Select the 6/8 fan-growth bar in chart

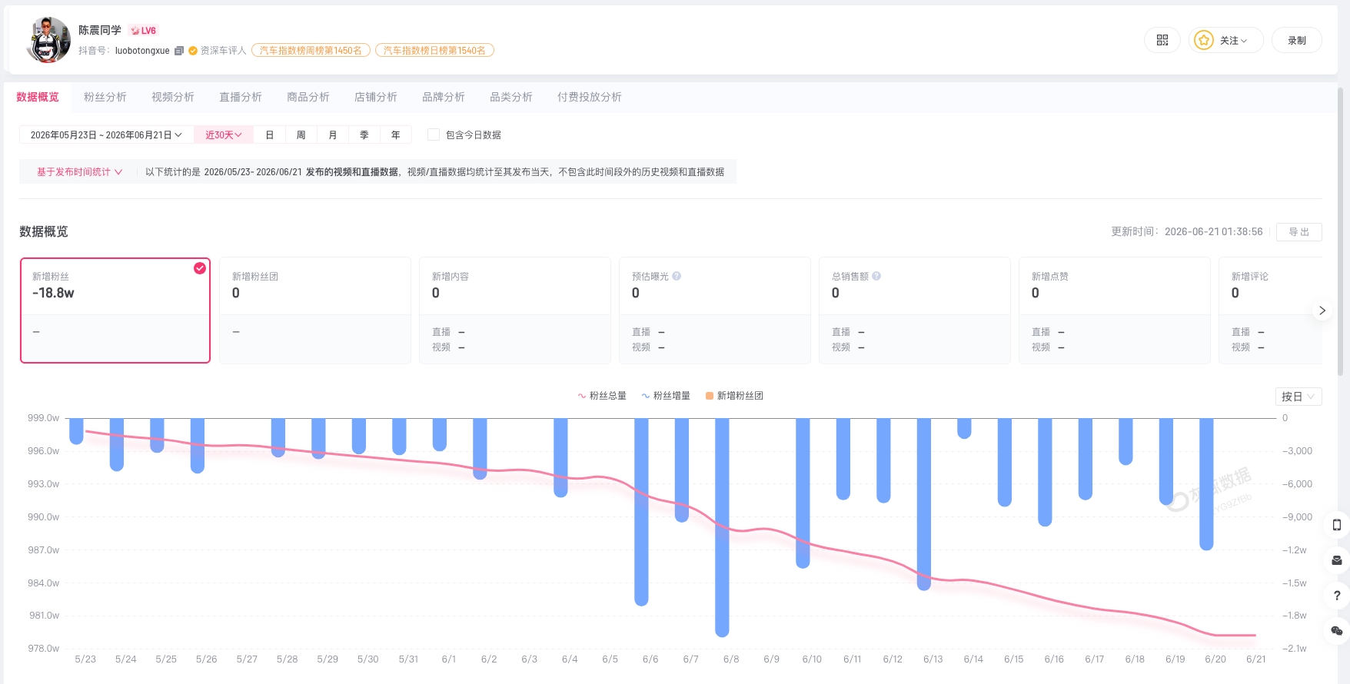coord(722,527)
